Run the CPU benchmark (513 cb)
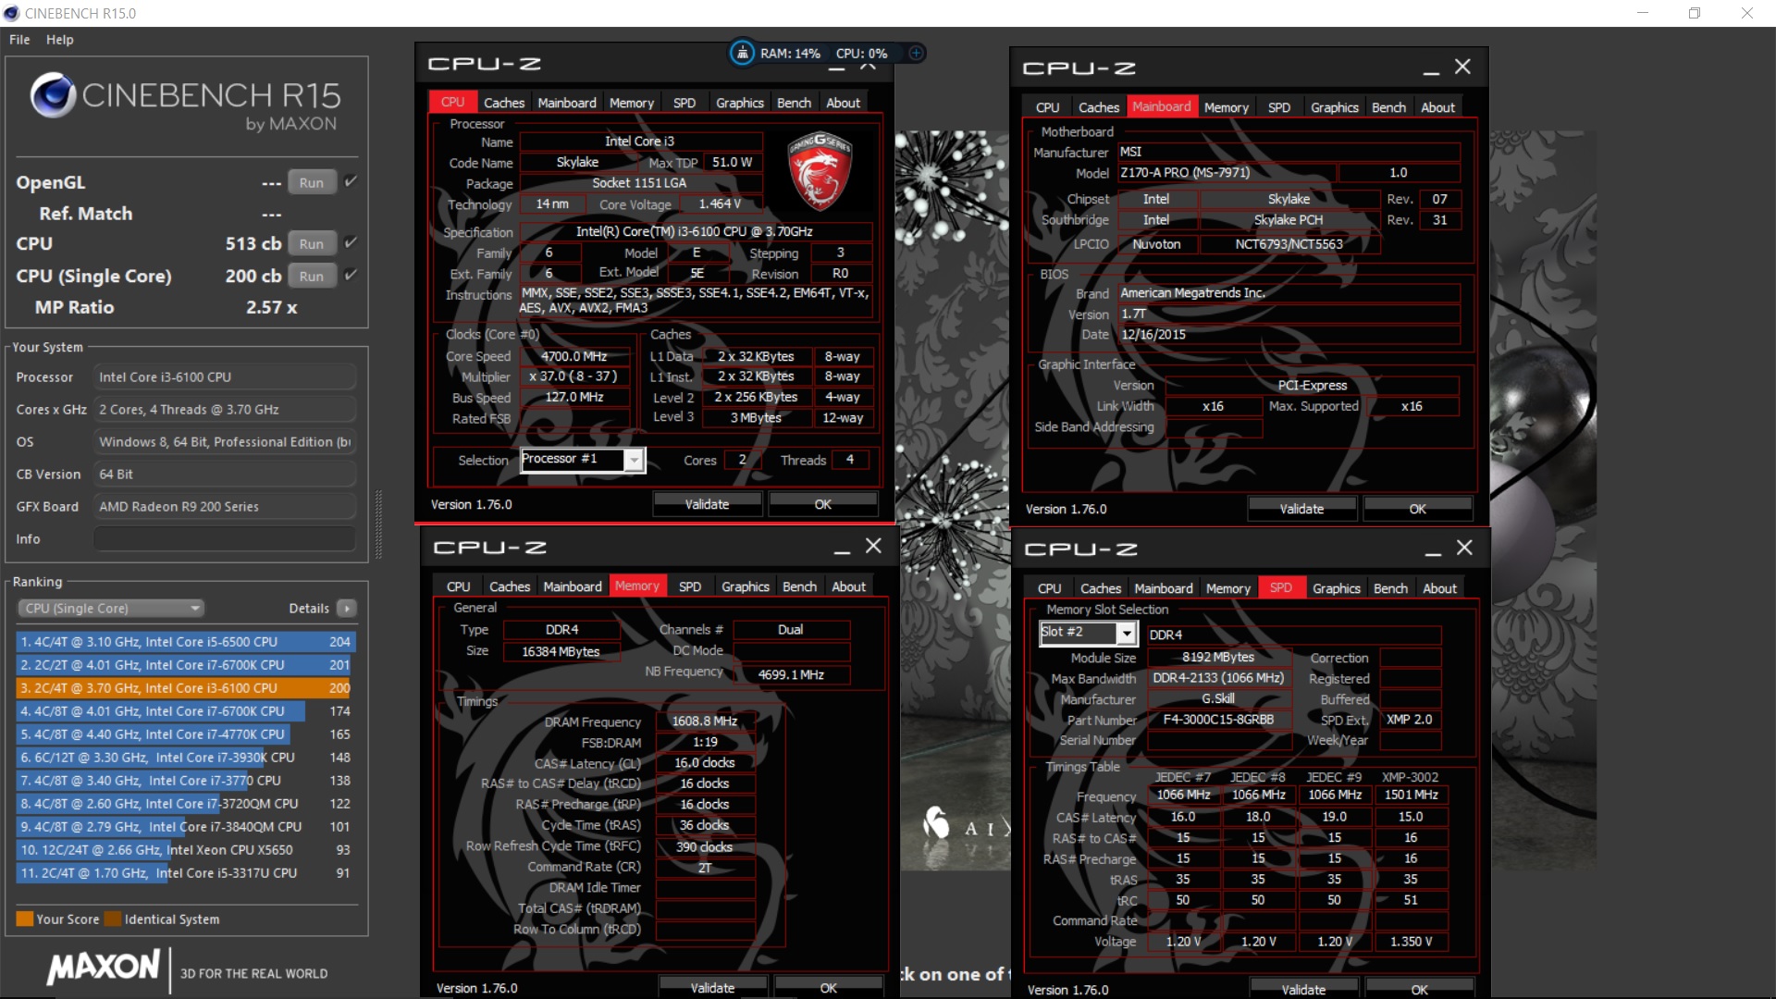 [x=312, y=243]
